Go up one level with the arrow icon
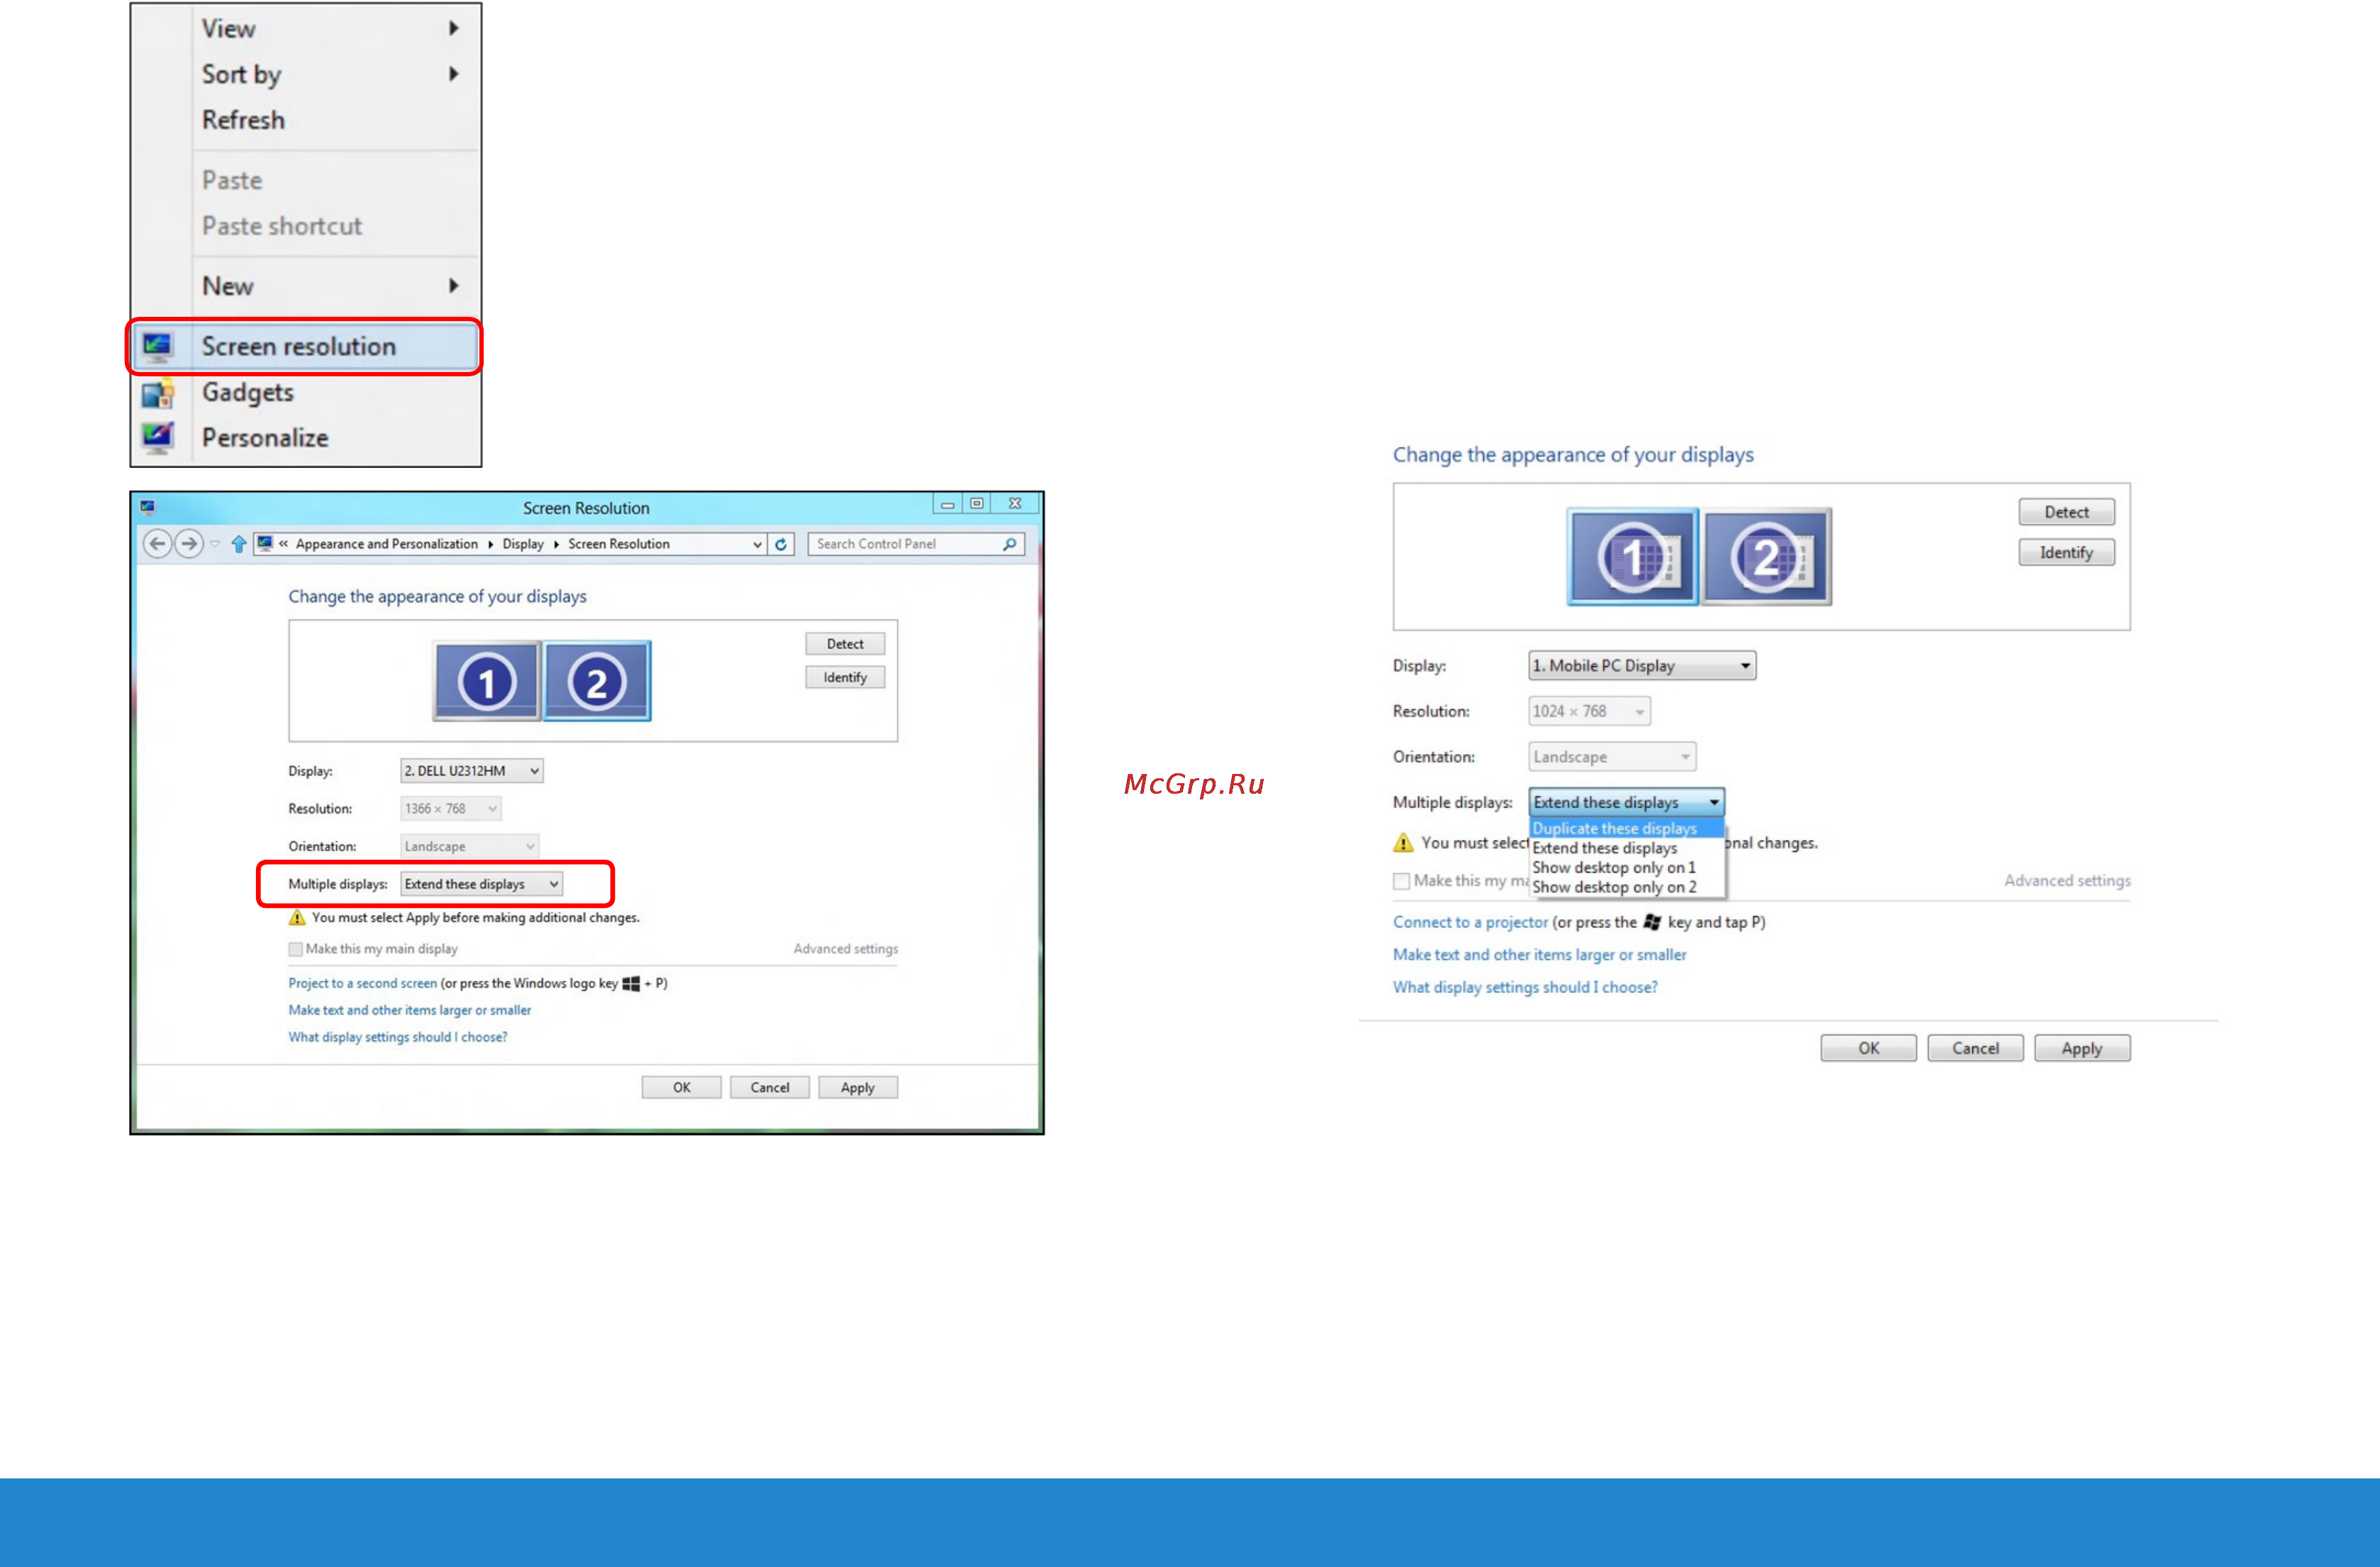Screen dimensions: 2380x1567 point(238,544)
